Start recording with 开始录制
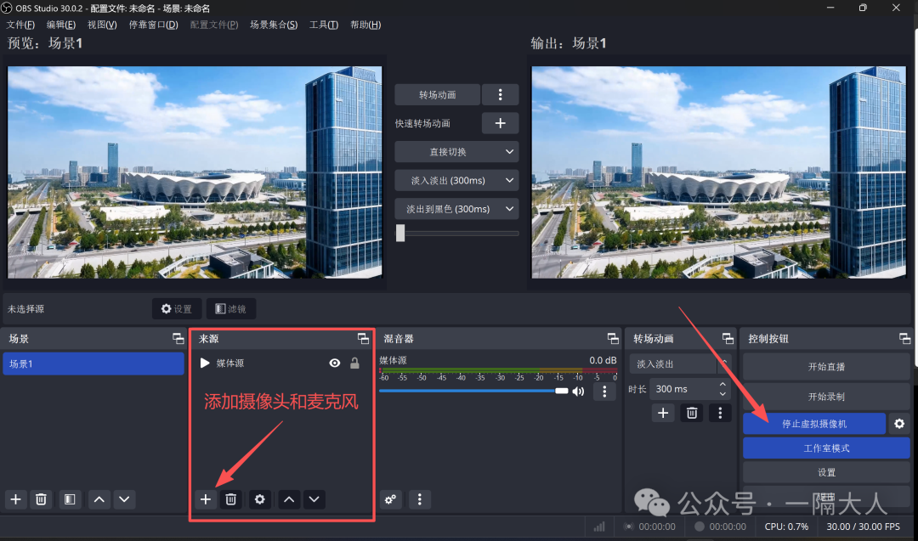The image size is (918, 541). (825, 396)
